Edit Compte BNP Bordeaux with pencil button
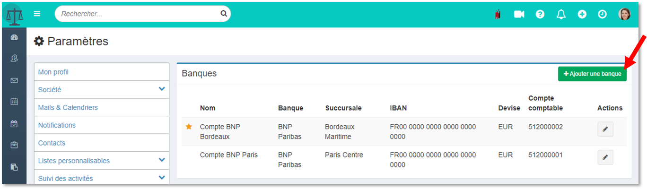 605,129
